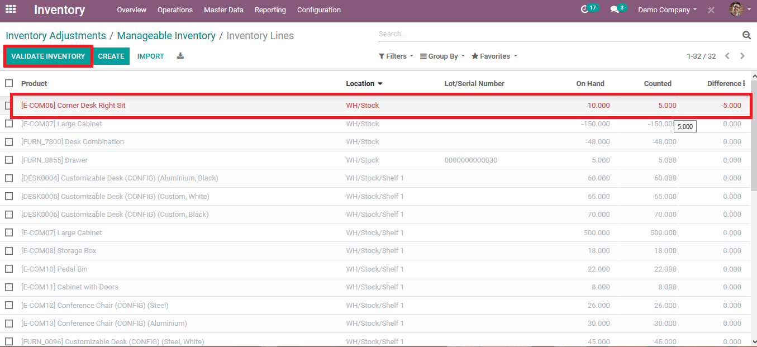Click the Create button
Screen dimensions: 757x347
tap(111, 56)
